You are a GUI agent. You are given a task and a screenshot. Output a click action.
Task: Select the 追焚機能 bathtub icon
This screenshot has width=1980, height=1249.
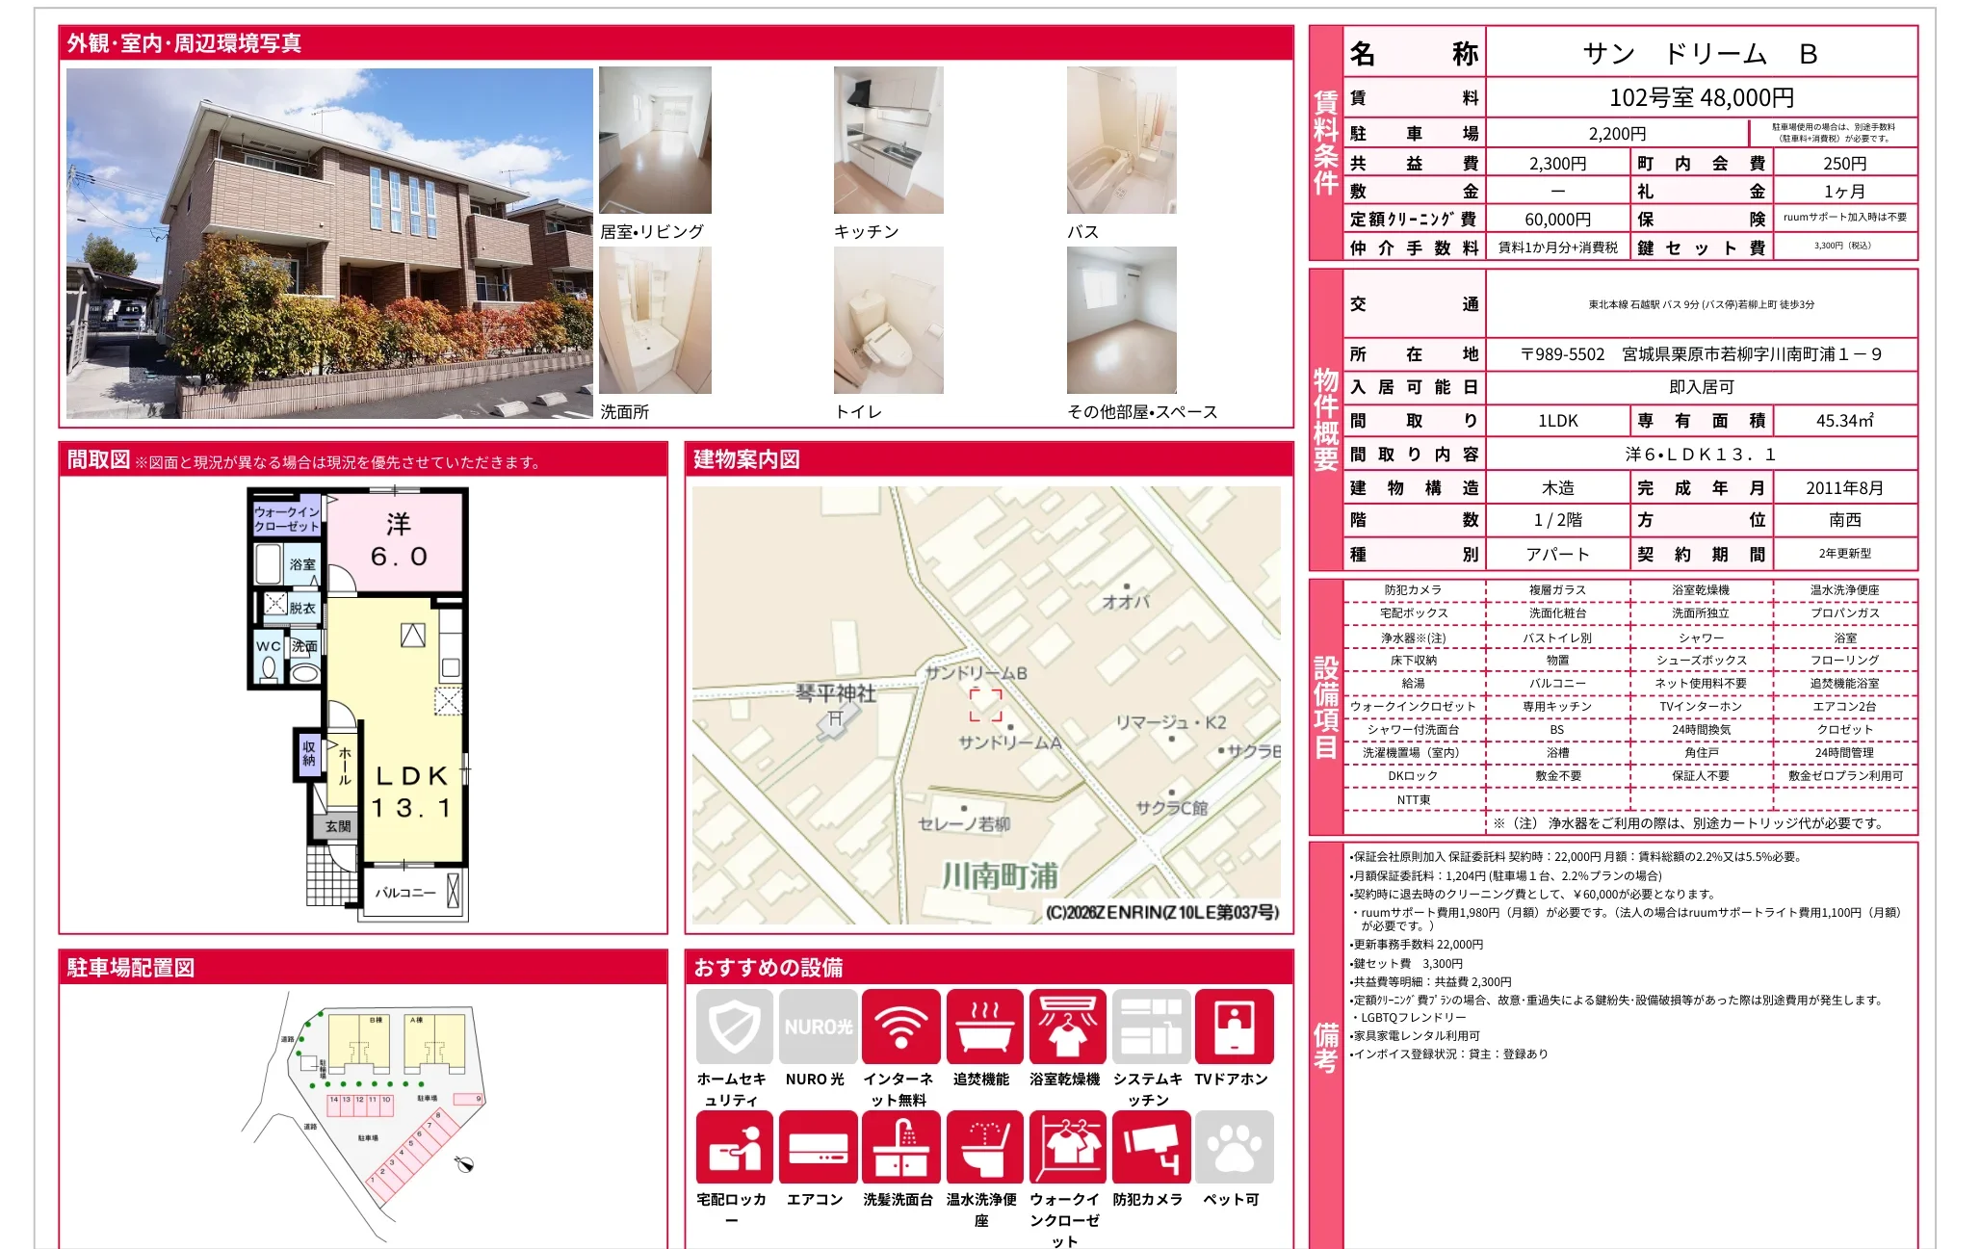click(985, 1027)
